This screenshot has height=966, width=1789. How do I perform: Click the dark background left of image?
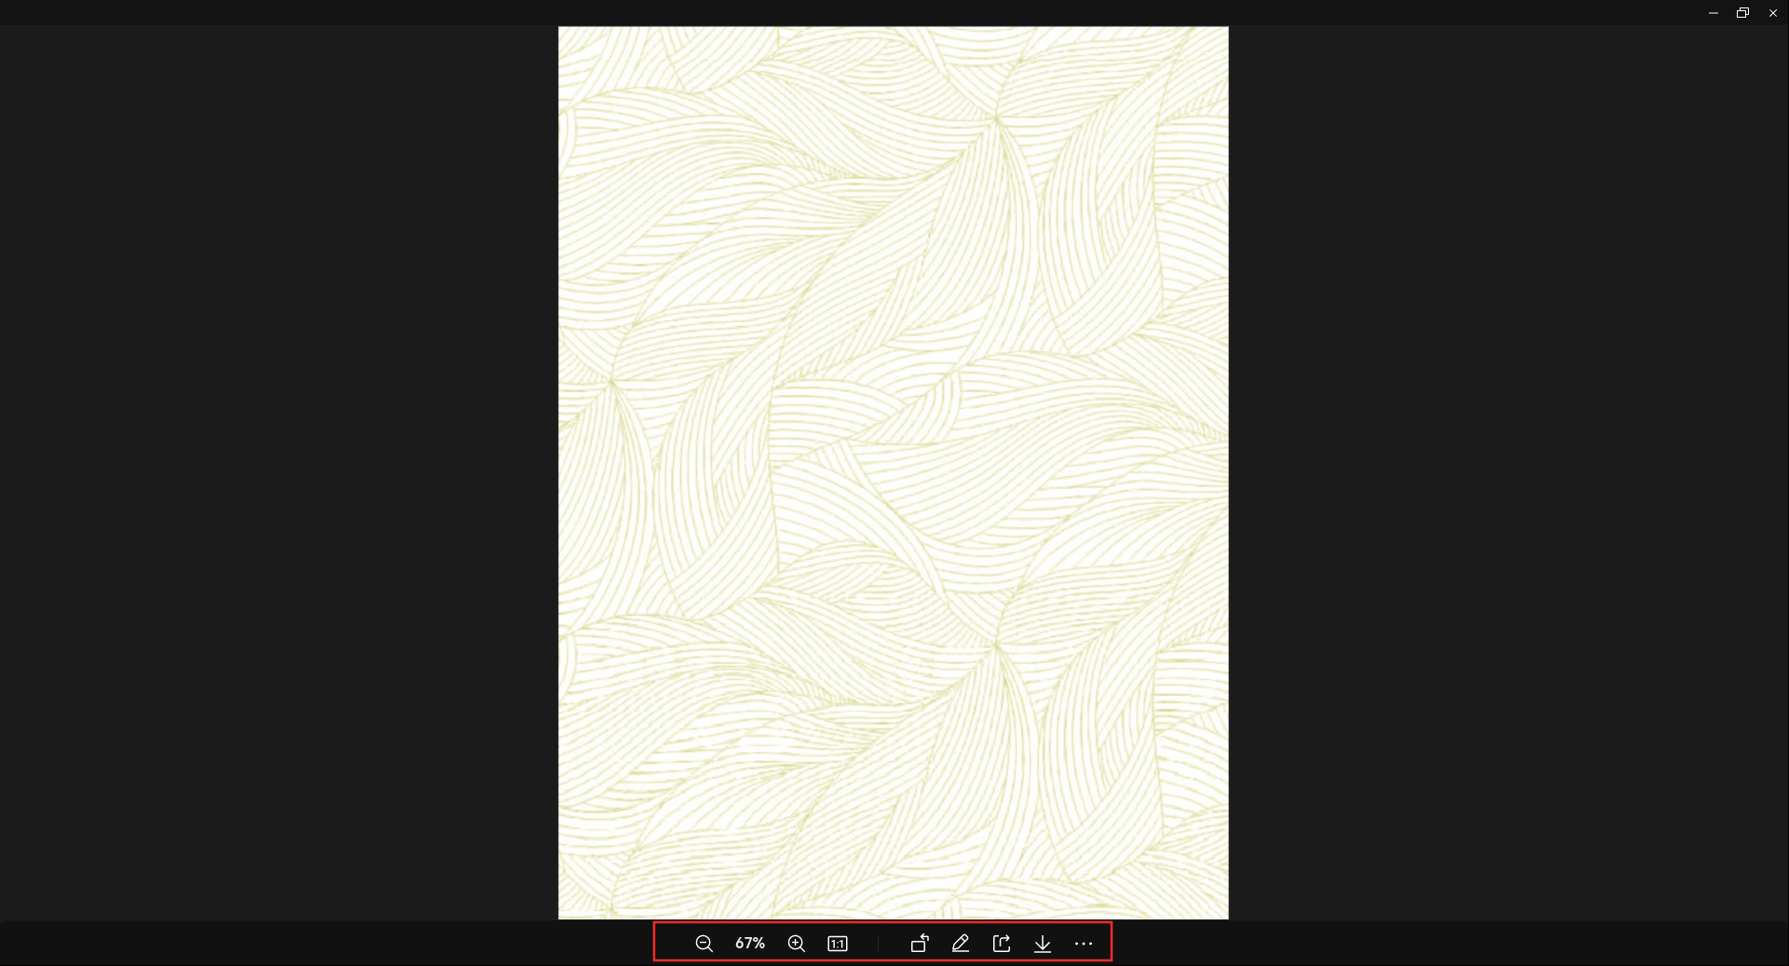click(x=280, y=472)
